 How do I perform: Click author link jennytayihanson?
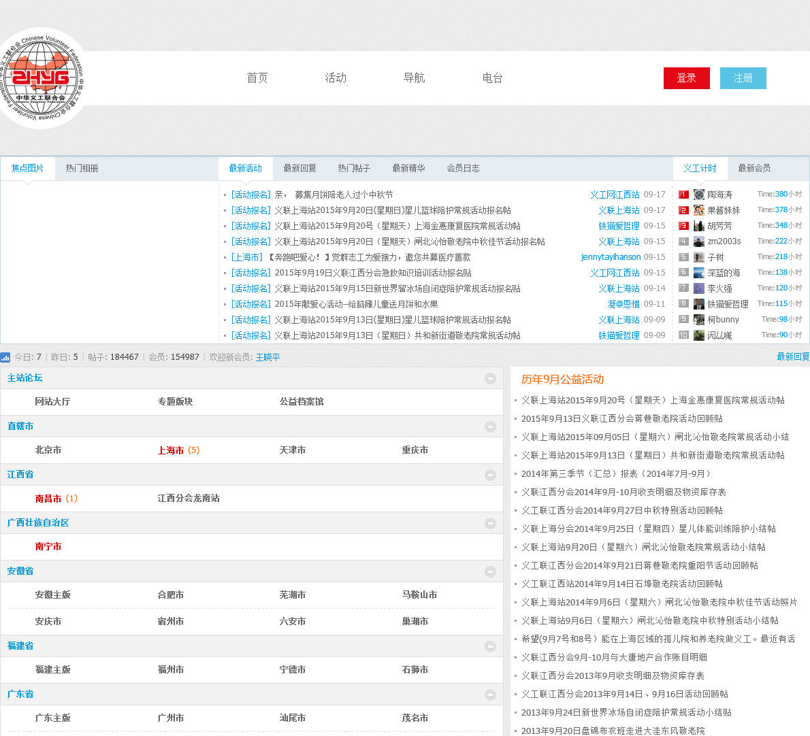pyautogui.click(x=611, y=257)
